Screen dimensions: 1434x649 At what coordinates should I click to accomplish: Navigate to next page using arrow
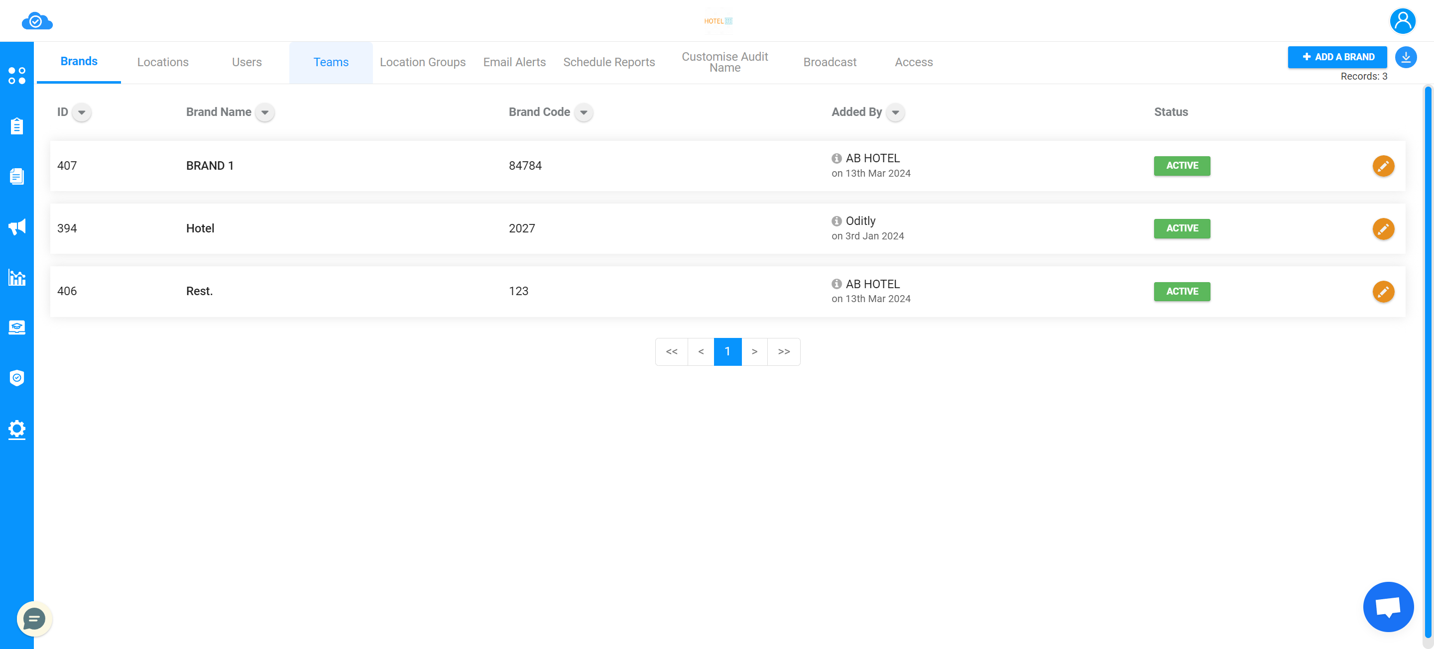754,351
